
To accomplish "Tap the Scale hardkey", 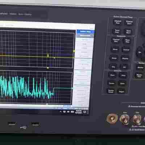I will (114, 58).
